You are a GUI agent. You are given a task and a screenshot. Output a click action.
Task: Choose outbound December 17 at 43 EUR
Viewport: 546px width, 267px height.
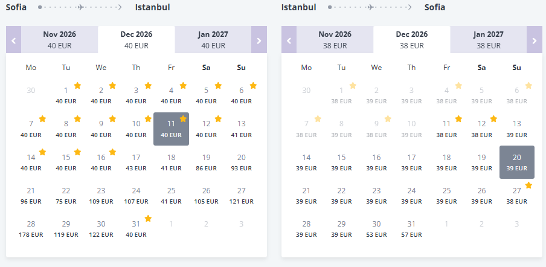point(136,162)
